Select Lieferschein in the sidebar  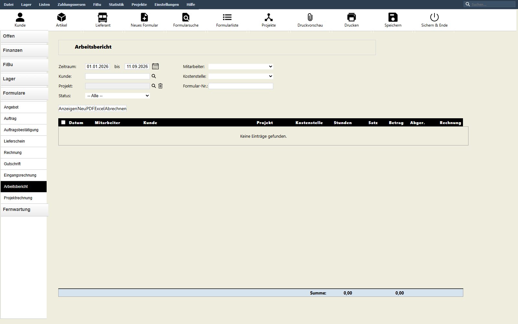click(24, 141)
